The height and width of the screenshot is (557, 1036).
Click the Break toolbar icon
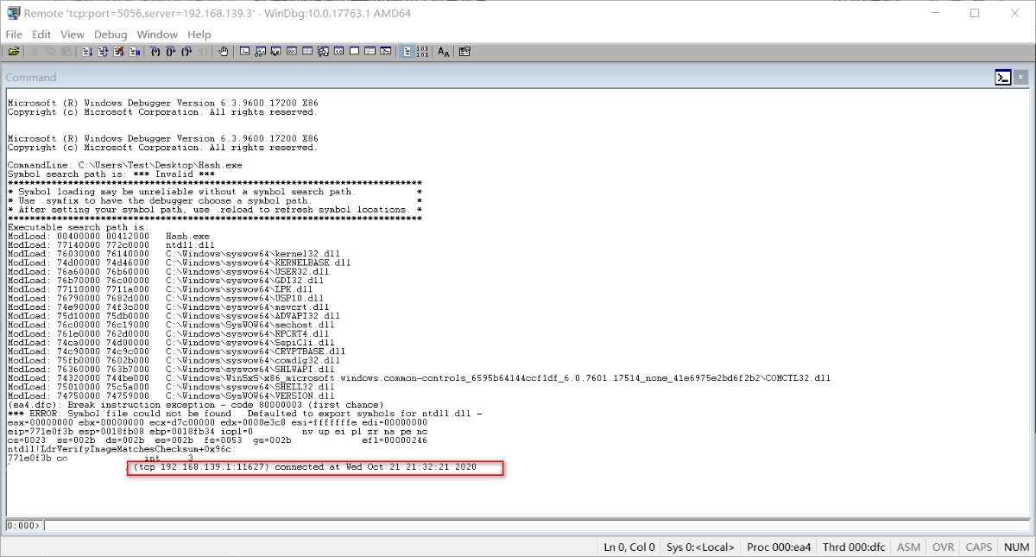135,52
